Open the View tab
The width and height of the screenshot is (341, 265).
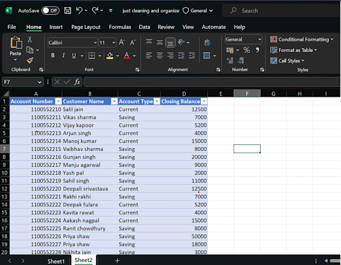point(188,27)
